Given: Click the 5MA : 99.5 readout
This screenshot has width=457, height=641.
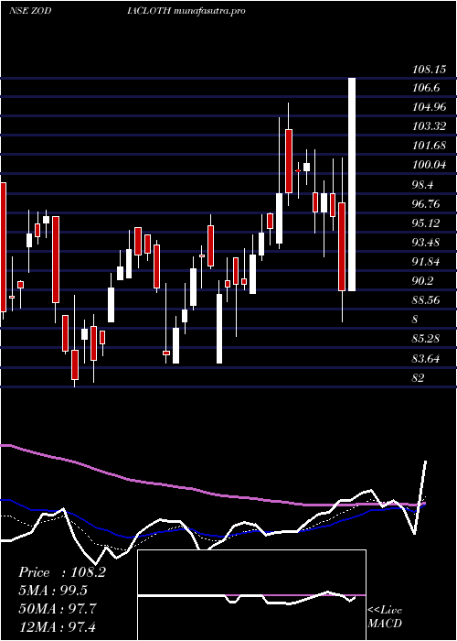Looking at the screenshot, I should [53, 591].
